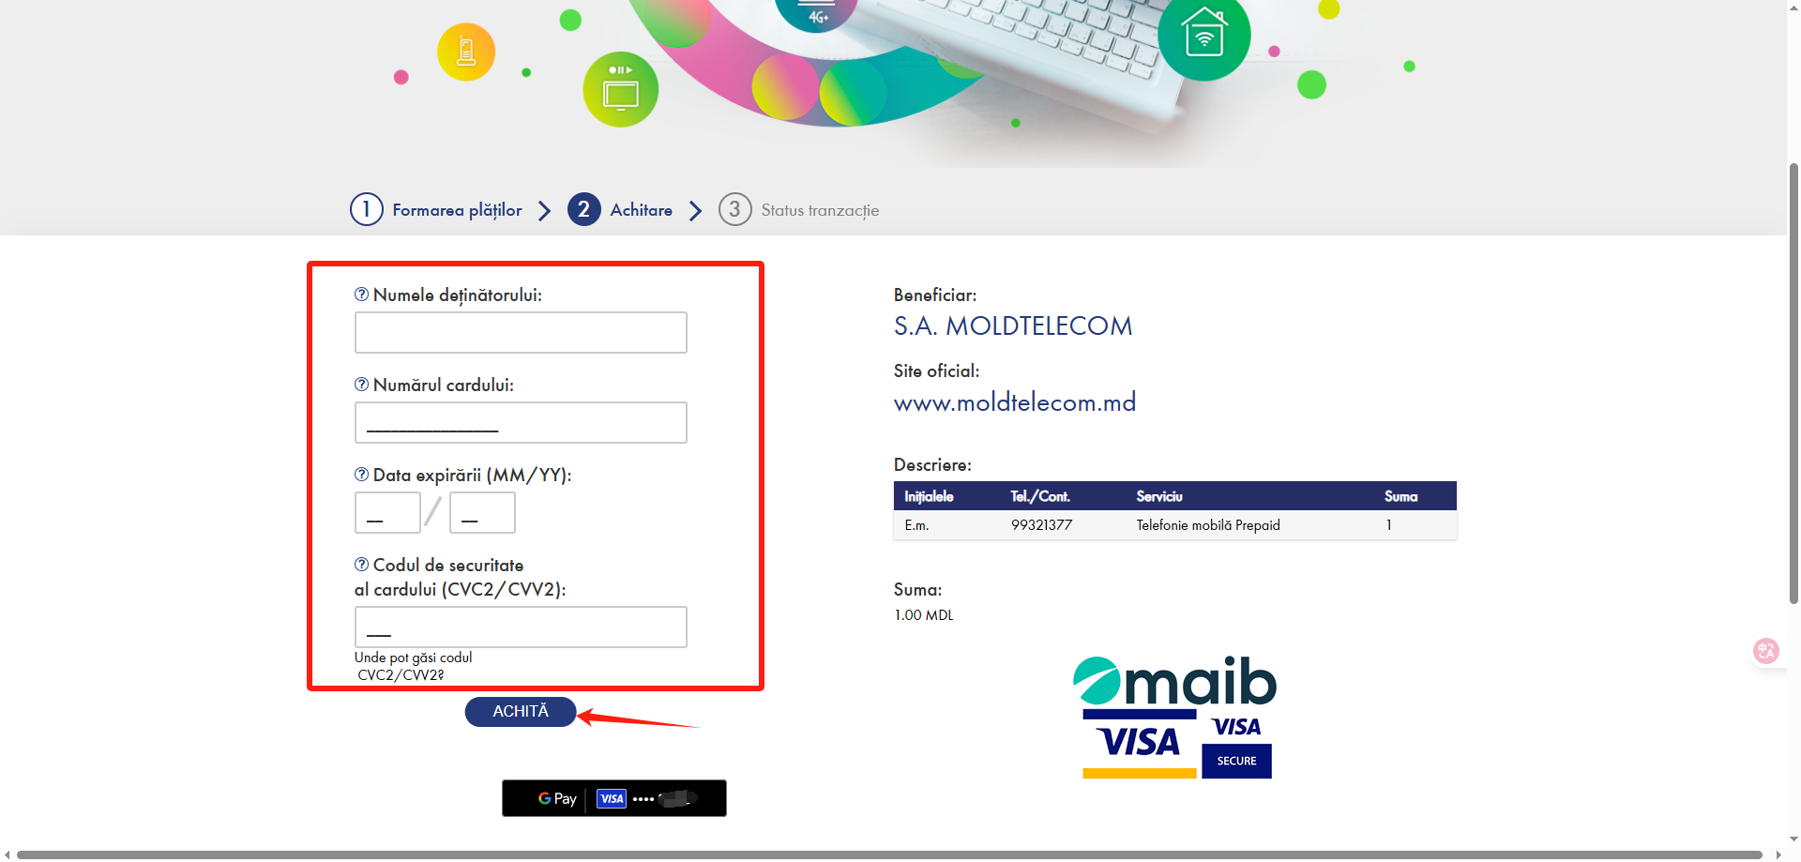This screenshot has width=1801, height=862.
Task: Pay with Google Pay Visa button
Action: pyautogui.click(x=614, y=798)
